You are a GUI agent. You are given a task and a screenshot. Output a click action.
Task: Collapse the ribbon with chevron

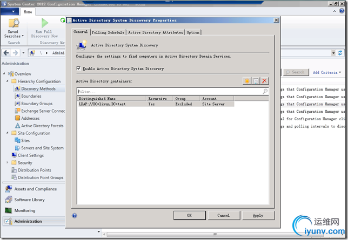(x=334, y=11)
